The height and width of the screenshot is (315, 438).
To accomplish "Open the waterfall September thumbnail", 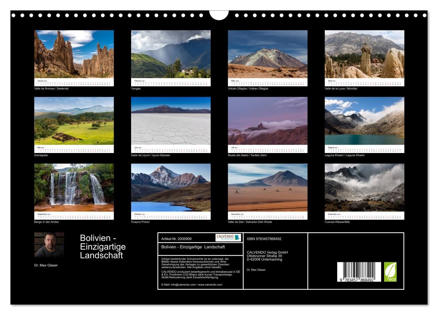I will pos(74,187).
